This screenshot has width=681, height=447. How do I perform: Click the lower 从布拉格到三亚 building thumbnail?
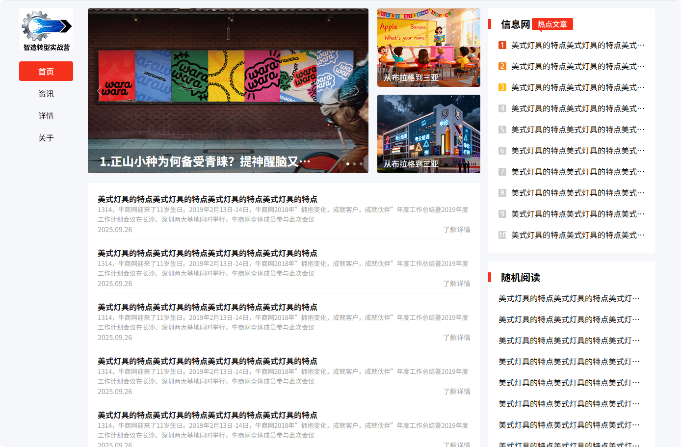click(428, 134)
